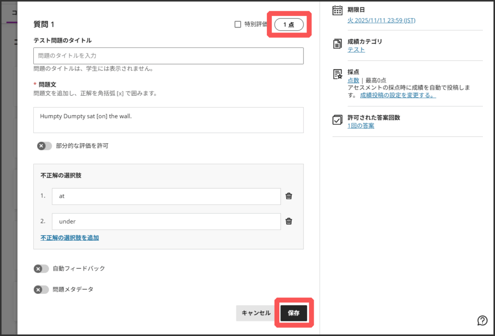Viewport: 495px width, 336px height.
Task: Click the question title input field
Action: point(168,56)
